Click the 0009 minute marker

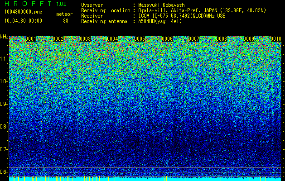(x=249, y=39)
